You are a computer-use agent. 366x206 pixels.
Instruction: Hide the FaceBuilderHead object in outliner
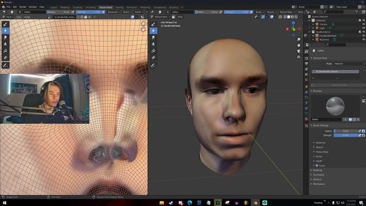coord(364,35)
